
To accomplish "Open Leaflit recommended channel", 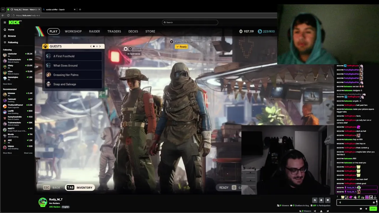I will [x=17, y=112].
